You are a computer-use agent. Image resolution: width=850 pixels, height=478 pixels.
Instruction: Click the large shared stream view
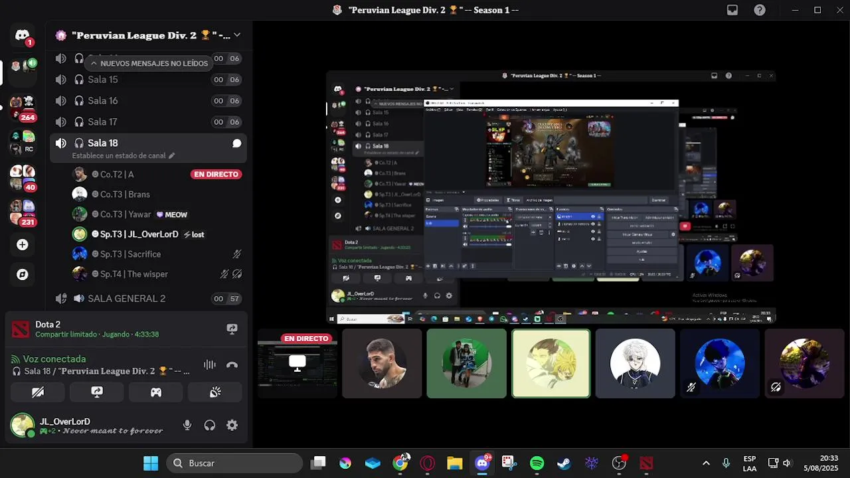tap(551, 197)
